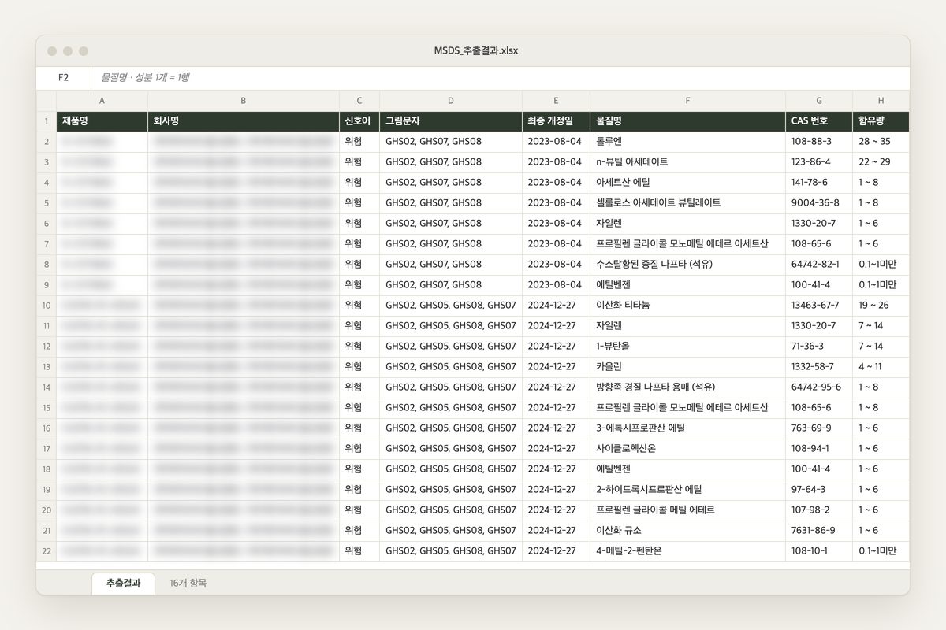
Task: Click the 28 ~ 35 content value
Action: click(881, 142)
